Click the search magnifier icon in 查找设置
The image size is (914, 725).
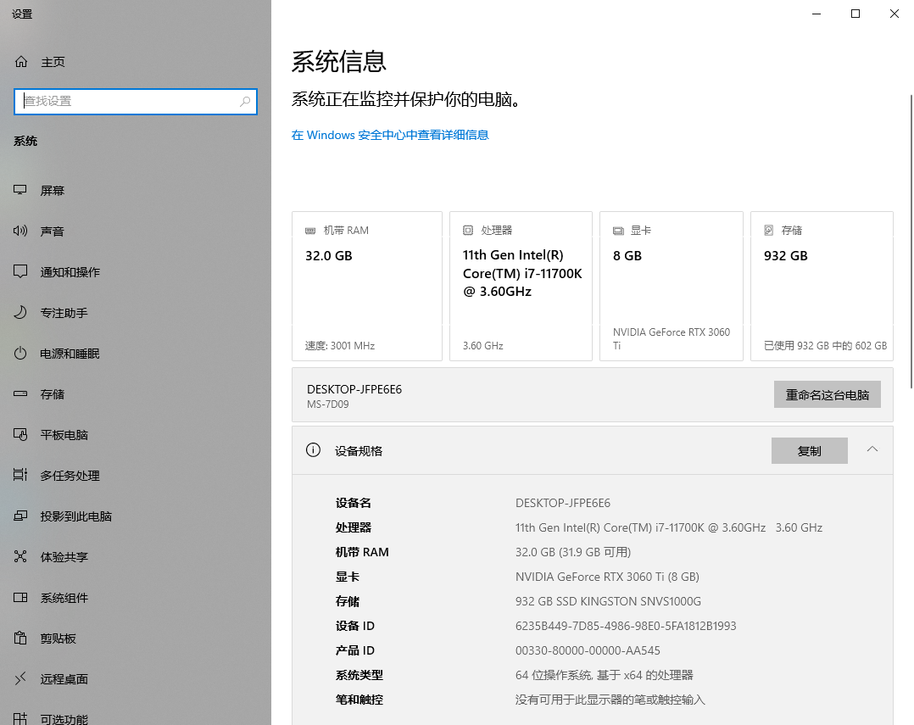245,101
